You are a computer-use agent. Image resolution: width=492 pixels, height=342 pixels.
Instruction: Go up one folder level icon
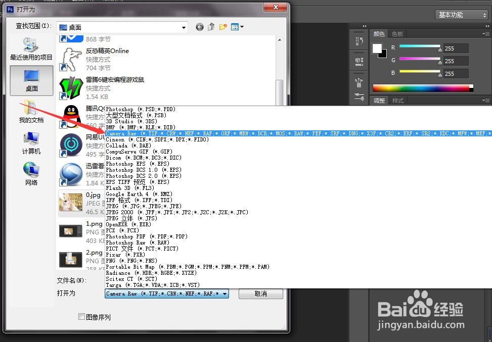211,27
